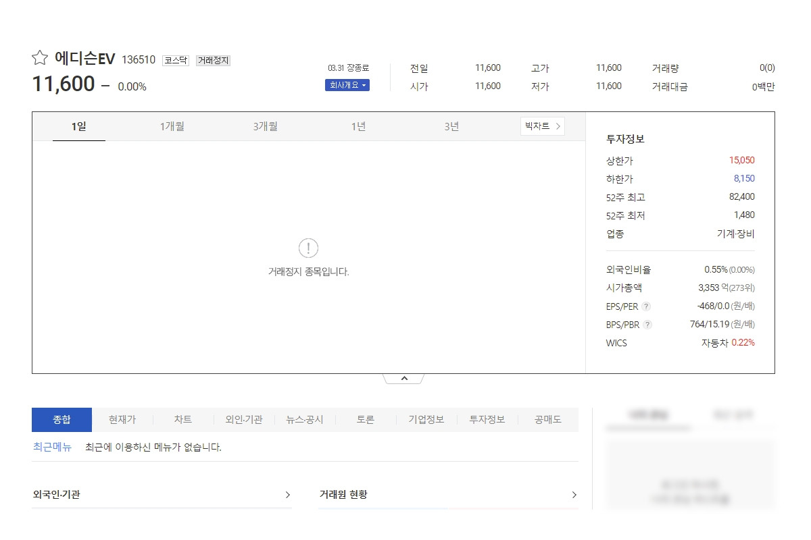Click the 거래량 value 0(0)

(767, 68)
